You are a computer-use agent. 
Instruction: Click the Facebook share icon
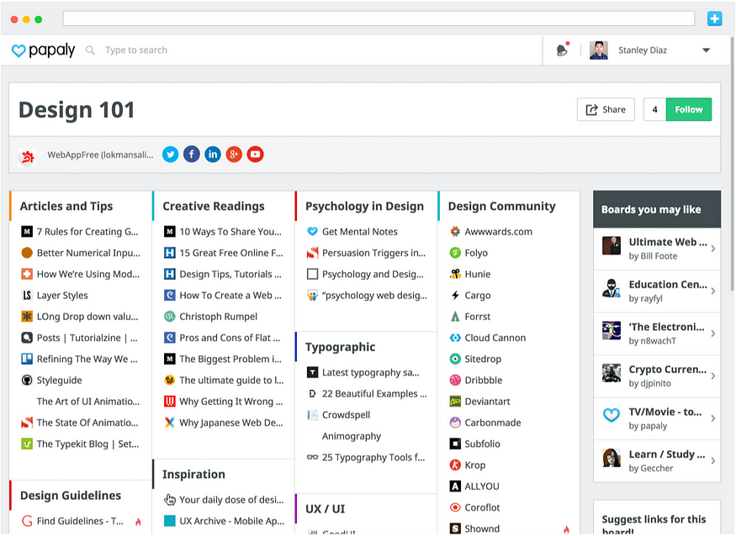click(192, 155)
